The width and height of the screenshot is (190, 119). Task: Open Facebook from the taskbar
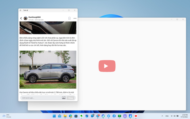114,116
